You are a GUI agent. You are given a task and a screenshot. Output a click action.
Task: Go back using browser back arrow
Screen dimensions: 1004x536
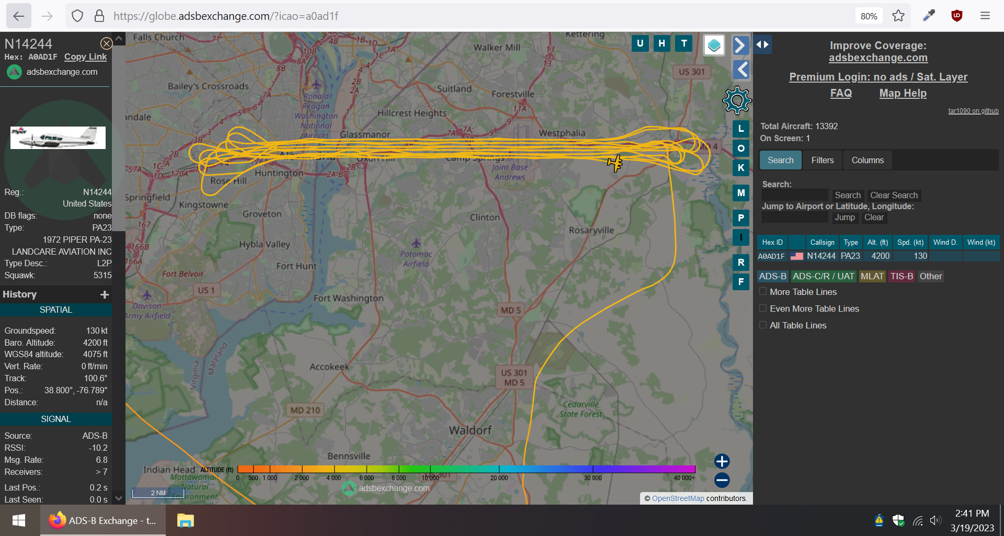point(19,16)
